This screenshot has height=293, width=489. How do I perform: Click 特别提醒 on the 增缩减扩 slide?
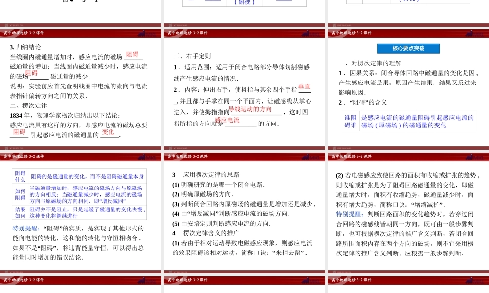coord(349,214)
